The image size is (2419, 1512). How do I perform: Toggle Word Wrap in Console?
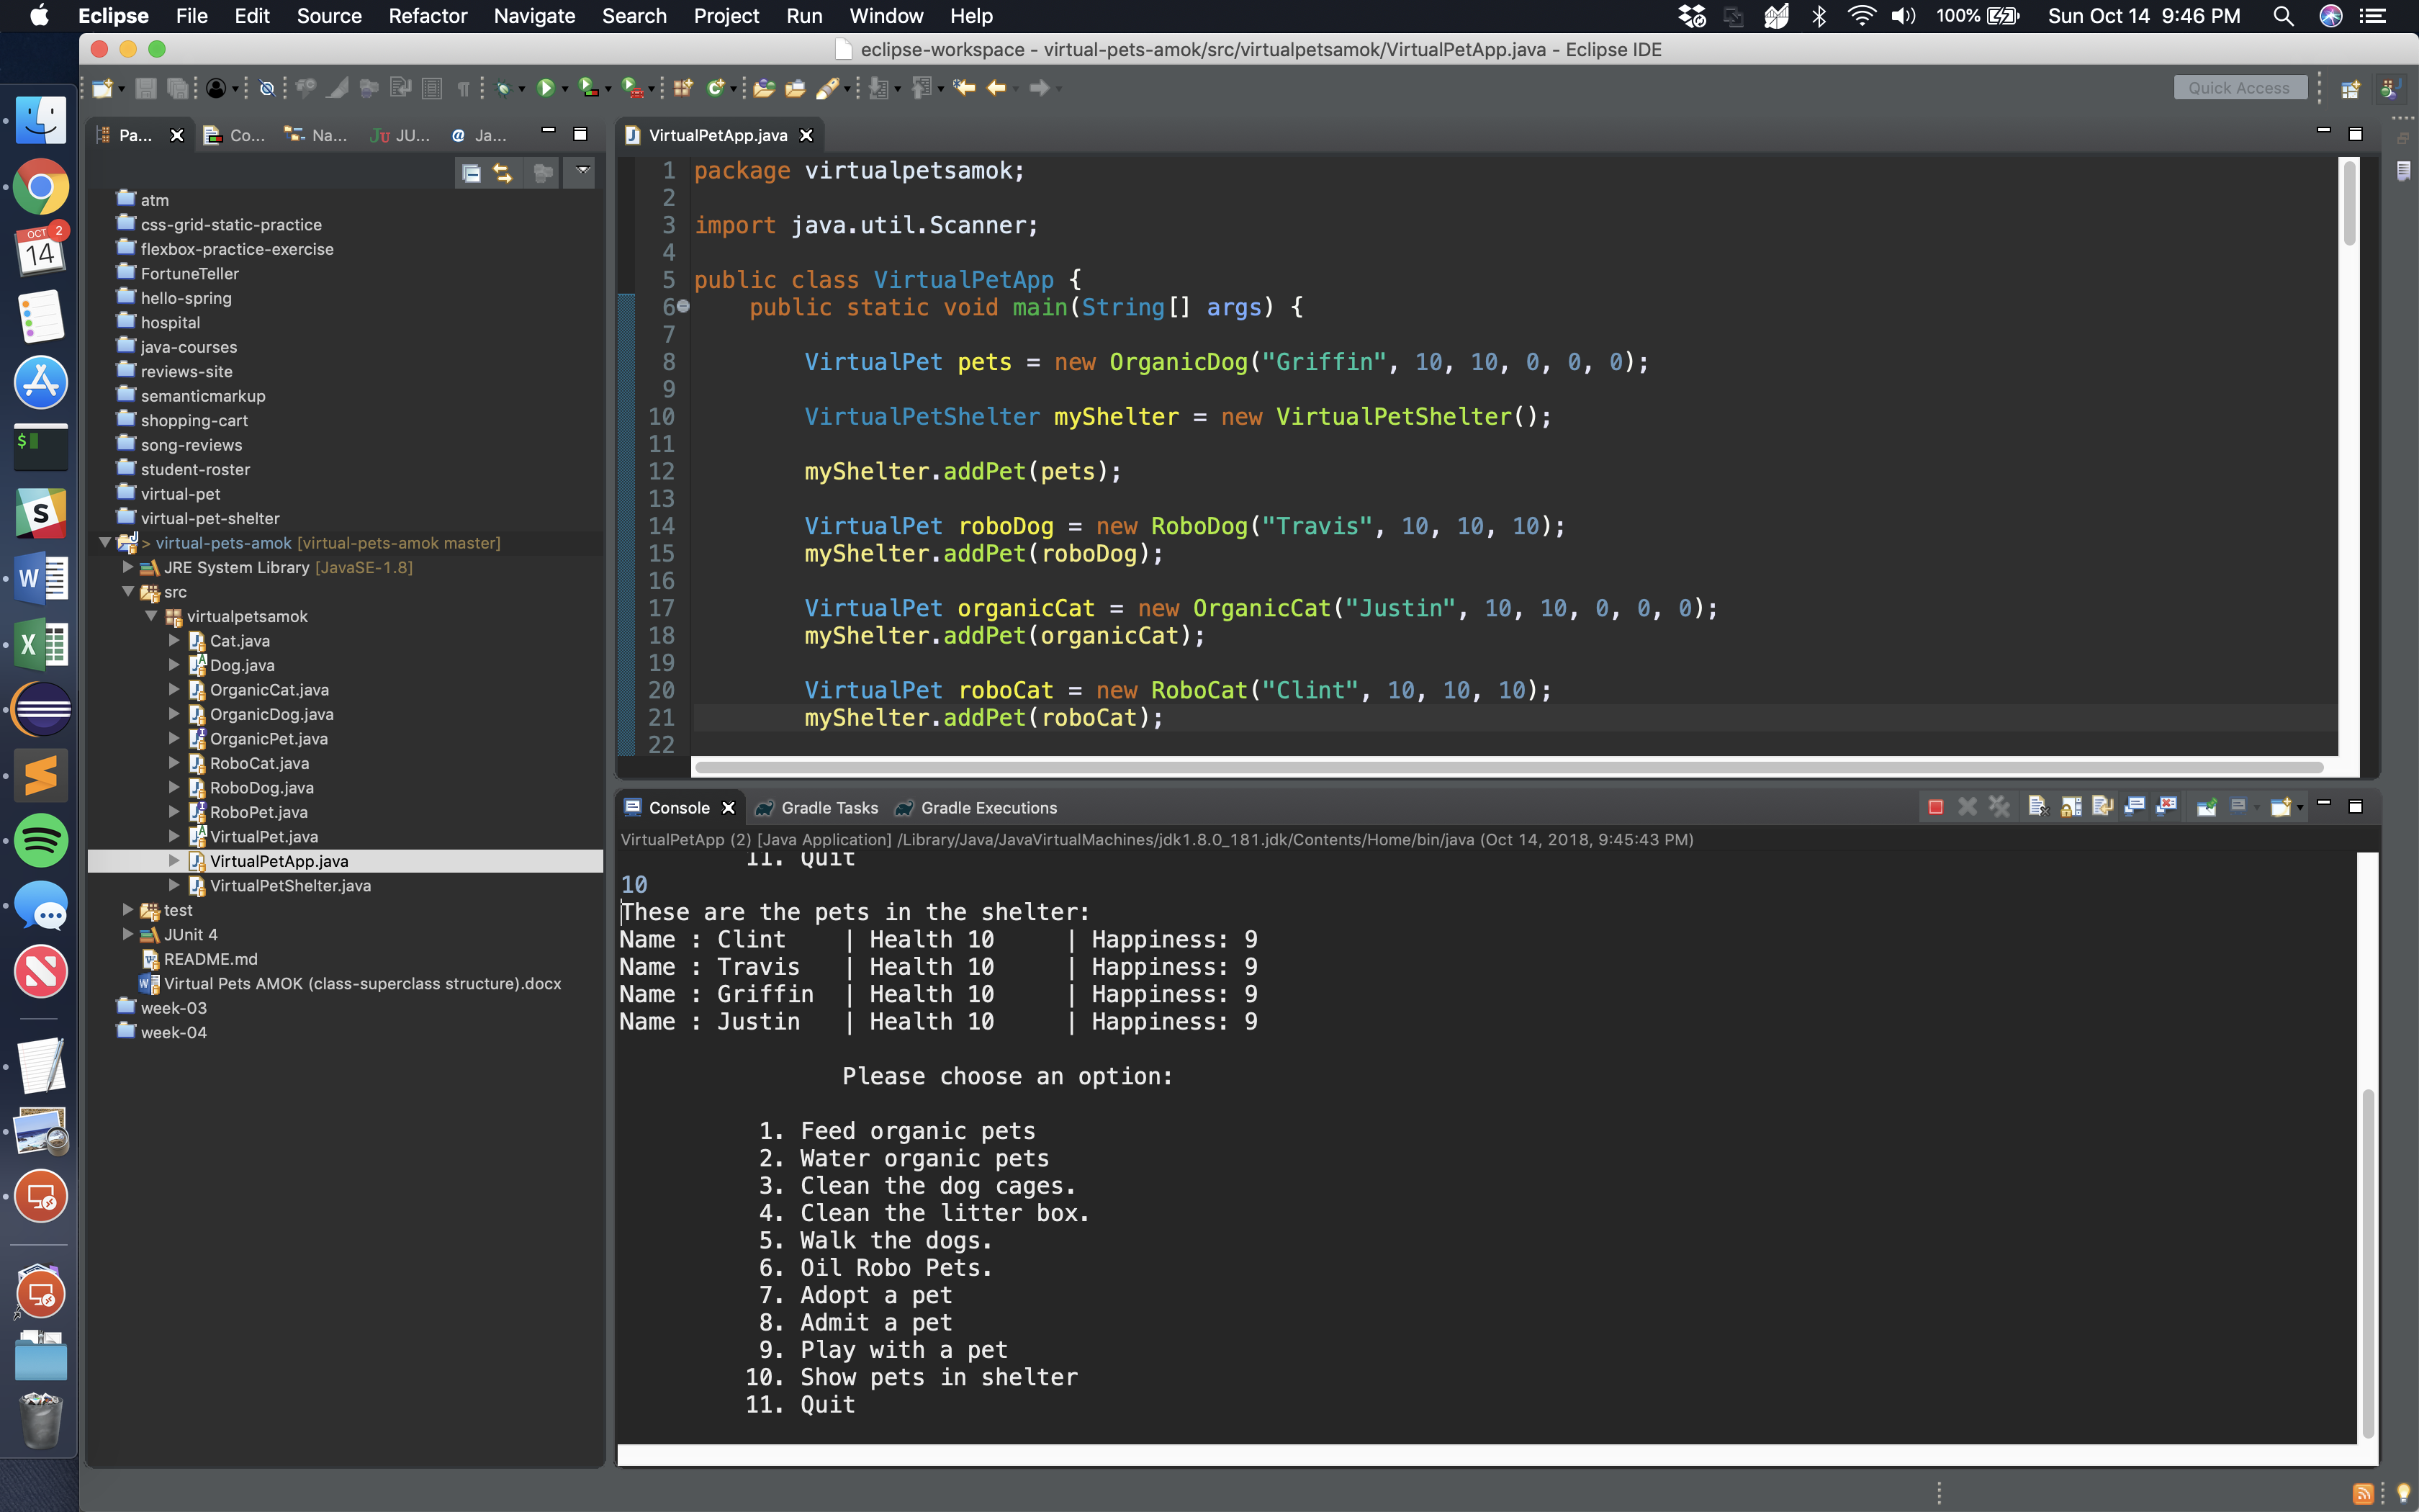pos(2103,807)
